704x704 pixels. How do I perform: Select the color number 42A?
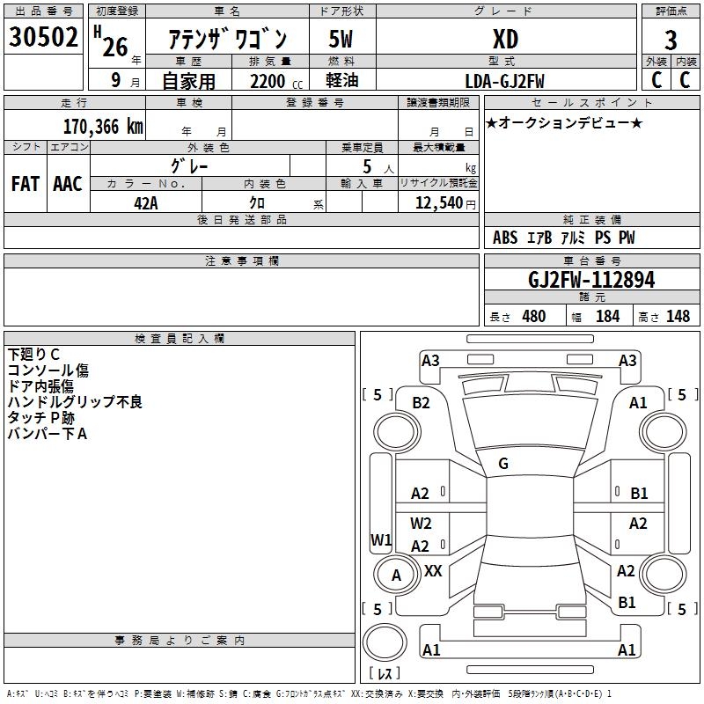(146, 202)
